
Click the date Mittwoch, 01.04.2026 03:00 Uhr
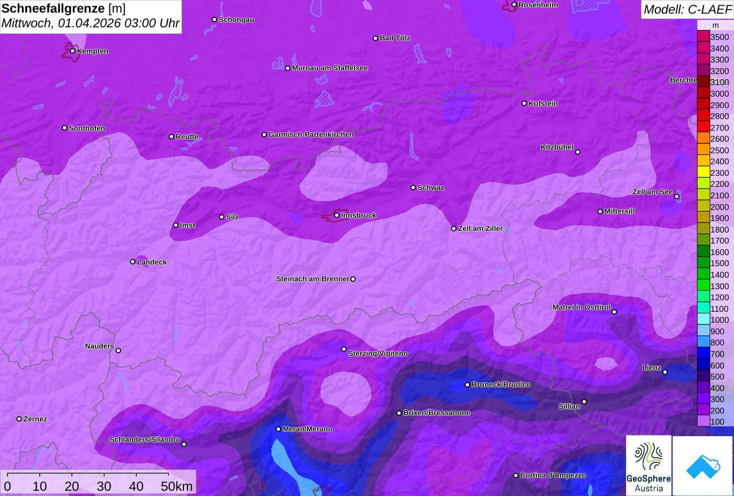[90, 24]
